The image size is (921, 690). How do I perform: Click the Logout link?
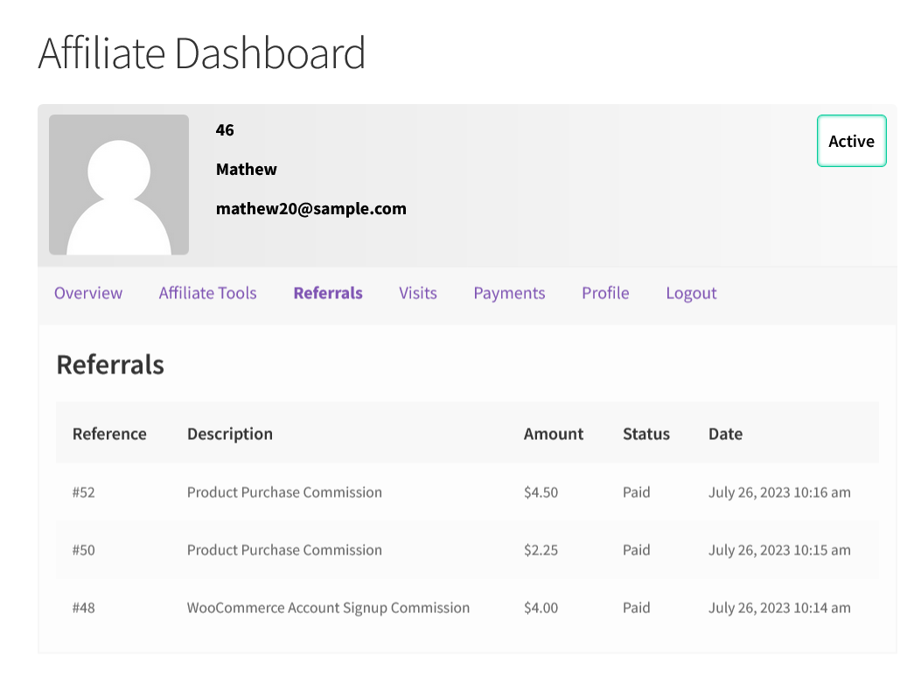(690, 293)
